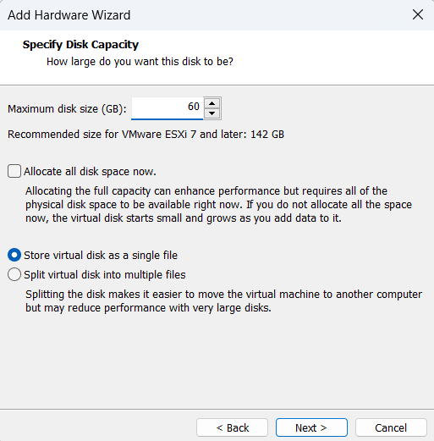This screenshot has width=434, height=441.
Task: Go to previous step with < Back
Action: point(232,427)
